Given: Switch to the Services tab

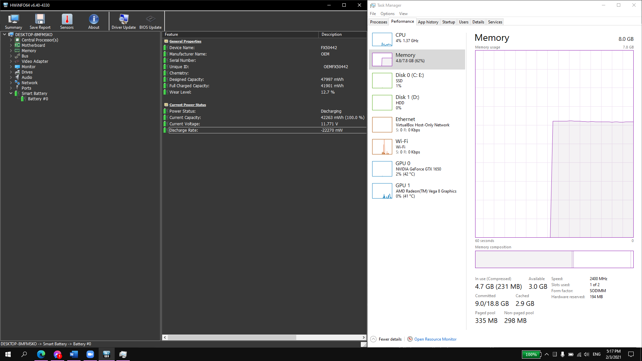Looking at the screenshot, I should (495, 22).
